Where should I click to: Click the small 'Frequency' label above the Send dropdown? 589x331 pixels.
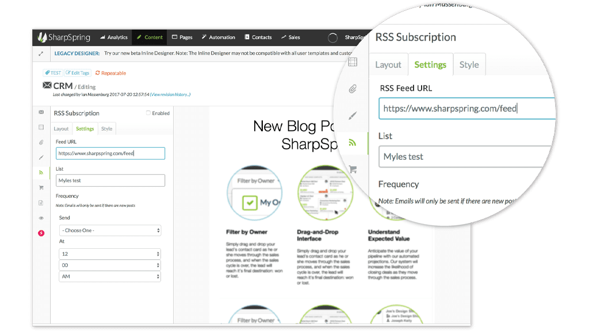coord(67,196)
